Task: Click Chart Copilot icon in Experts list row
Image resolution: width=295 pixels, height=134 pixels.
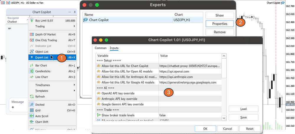Action: [86, 20]
